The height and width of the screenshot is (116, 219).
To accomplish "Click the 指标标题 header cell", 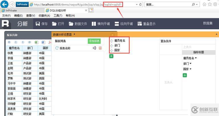I will 198,52.
